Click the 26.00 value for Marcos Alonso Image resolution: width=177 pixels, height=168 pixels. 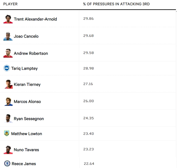[88, 101]
